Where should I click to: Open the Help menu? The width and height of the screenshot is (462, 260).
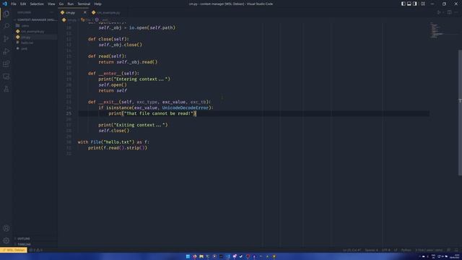point(98,4)
